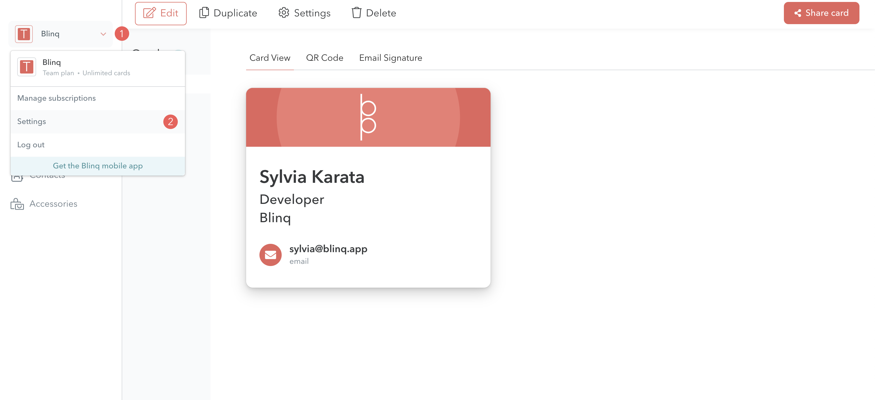Click the Delete trash can icon
The width and height of the screenshot is (875, 400).
(356, 12)
